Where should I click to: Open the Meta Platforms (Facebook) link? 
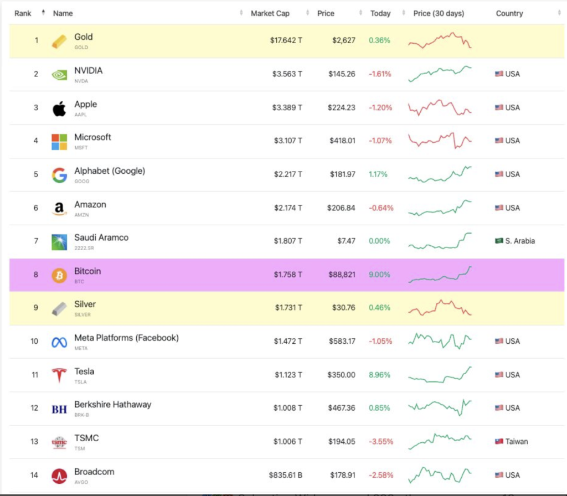(127, 338)
